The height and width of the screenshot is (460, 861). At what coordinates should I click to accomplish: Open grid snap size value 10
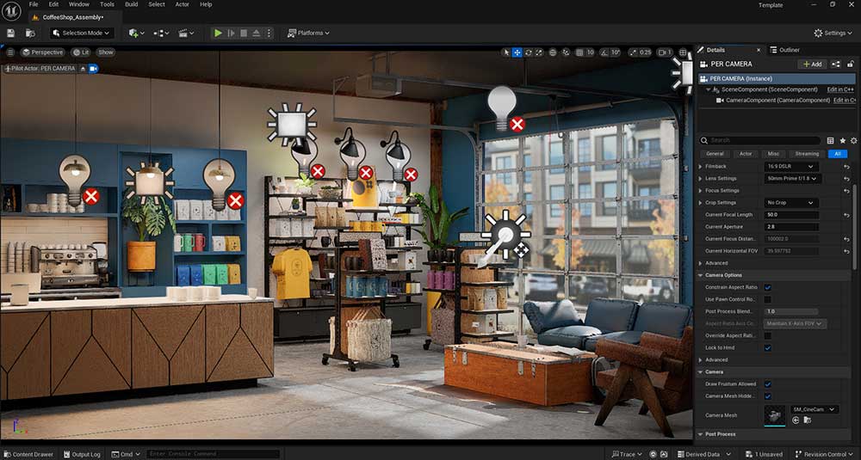point(591,52)
